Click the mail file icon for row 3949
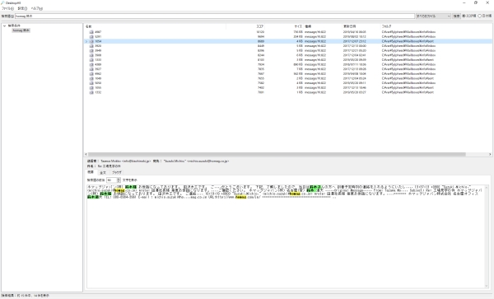 [91, 50]
